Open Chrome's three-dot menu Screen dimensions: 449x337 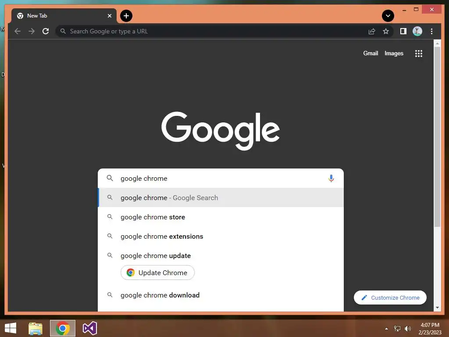pyautogui.click(x=431, y=31)
